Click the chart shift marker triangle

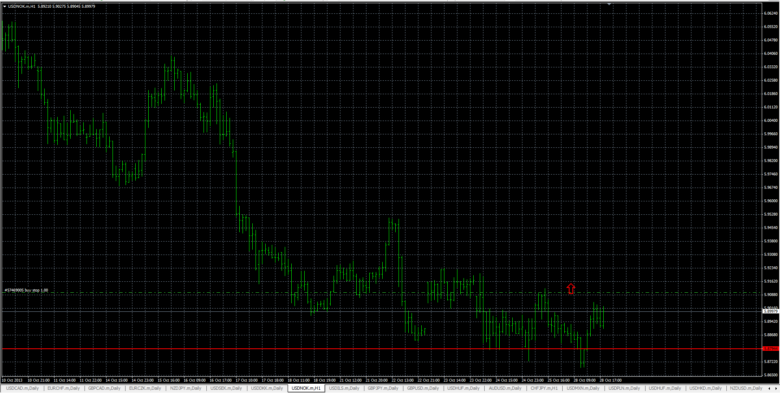click(x=609, y=4)
